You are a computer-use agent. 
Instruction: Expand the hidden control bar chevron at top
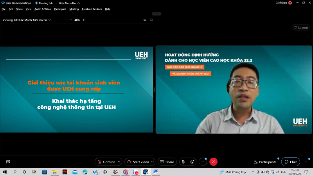pos(156,14)
